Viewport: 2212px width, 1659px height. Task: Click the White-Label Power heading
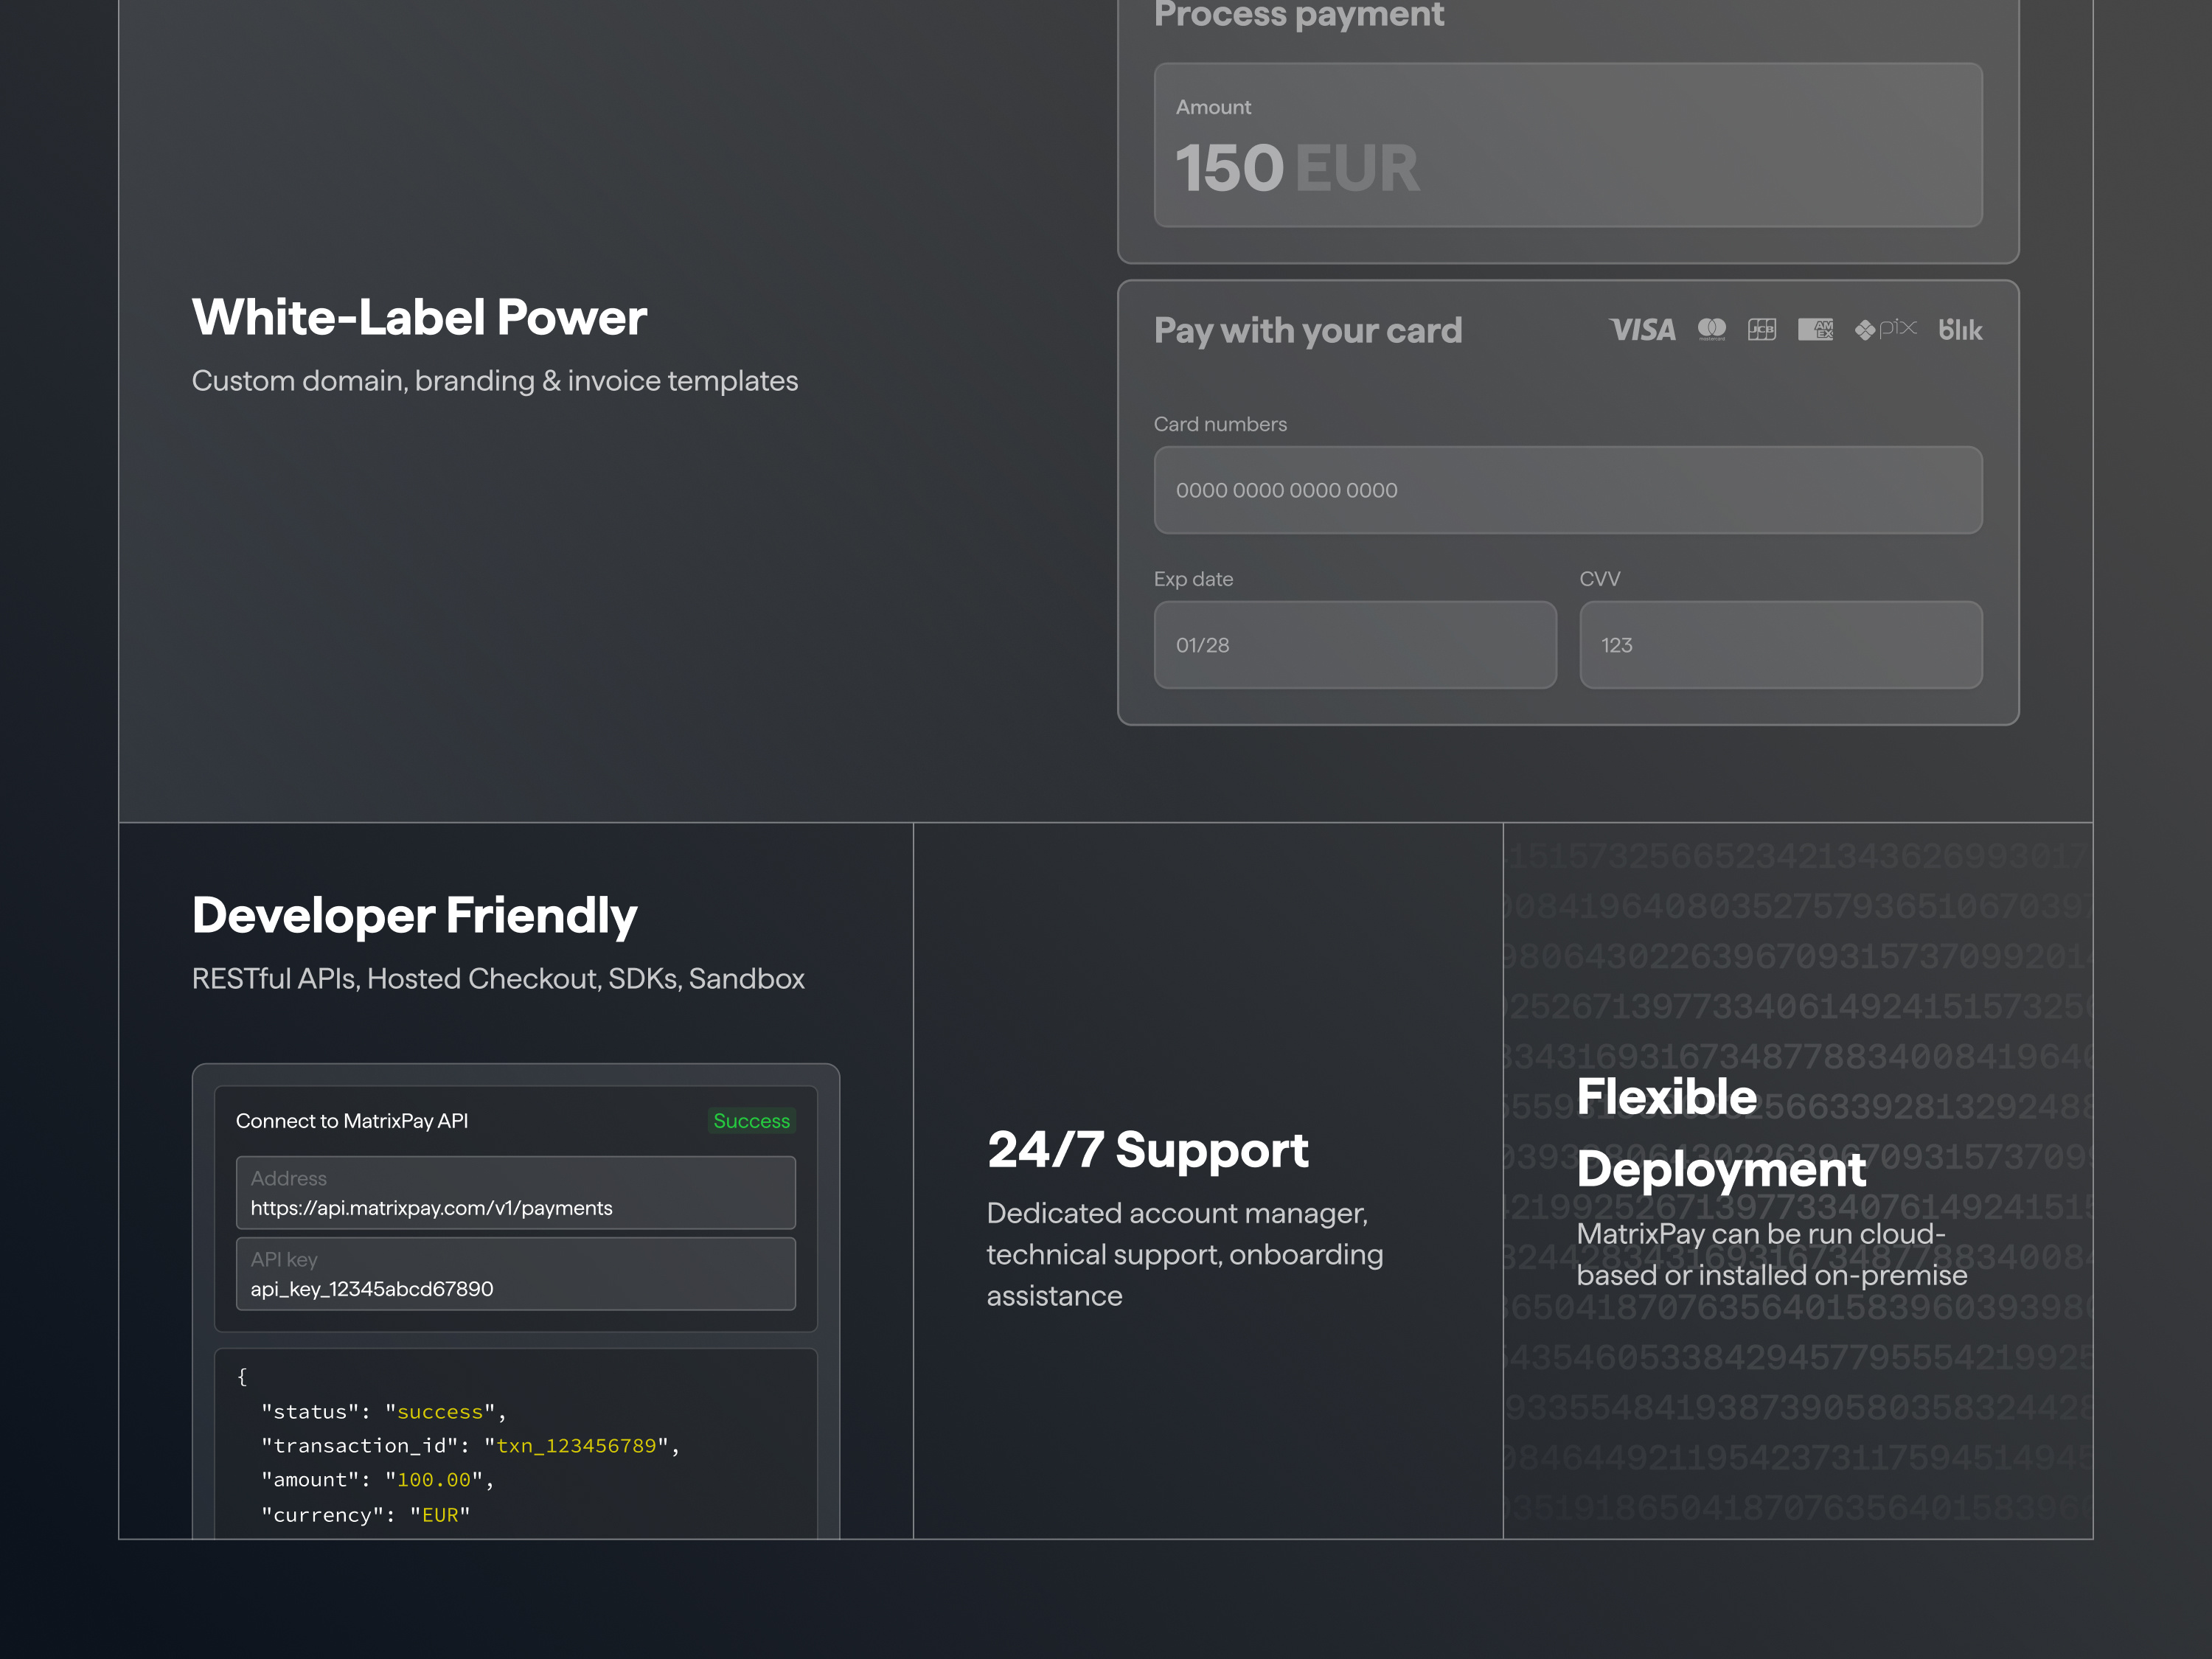(419, 318)
